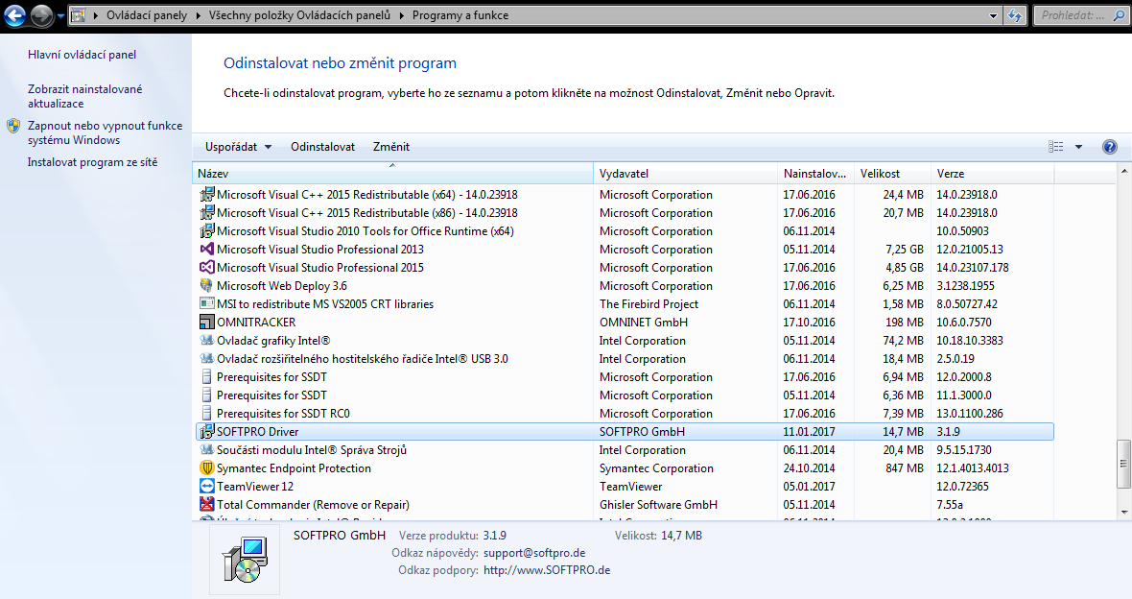This screenshot has width=1132, height=599.
Task: Click the Total Commander icon
Action: pyautogui.click(x=206, y=504)
